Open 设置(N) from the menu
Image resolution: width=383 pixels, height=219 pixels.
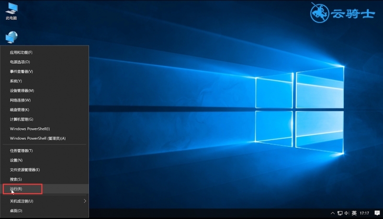pyautogui.click(x=45, y=160)
